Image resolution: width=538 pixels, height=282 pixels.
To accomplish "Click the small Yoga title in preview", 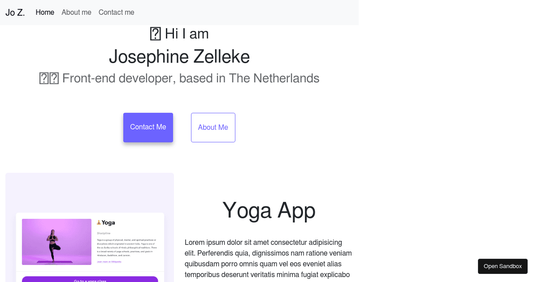I will pyautogui.click(x=108, y=222).
